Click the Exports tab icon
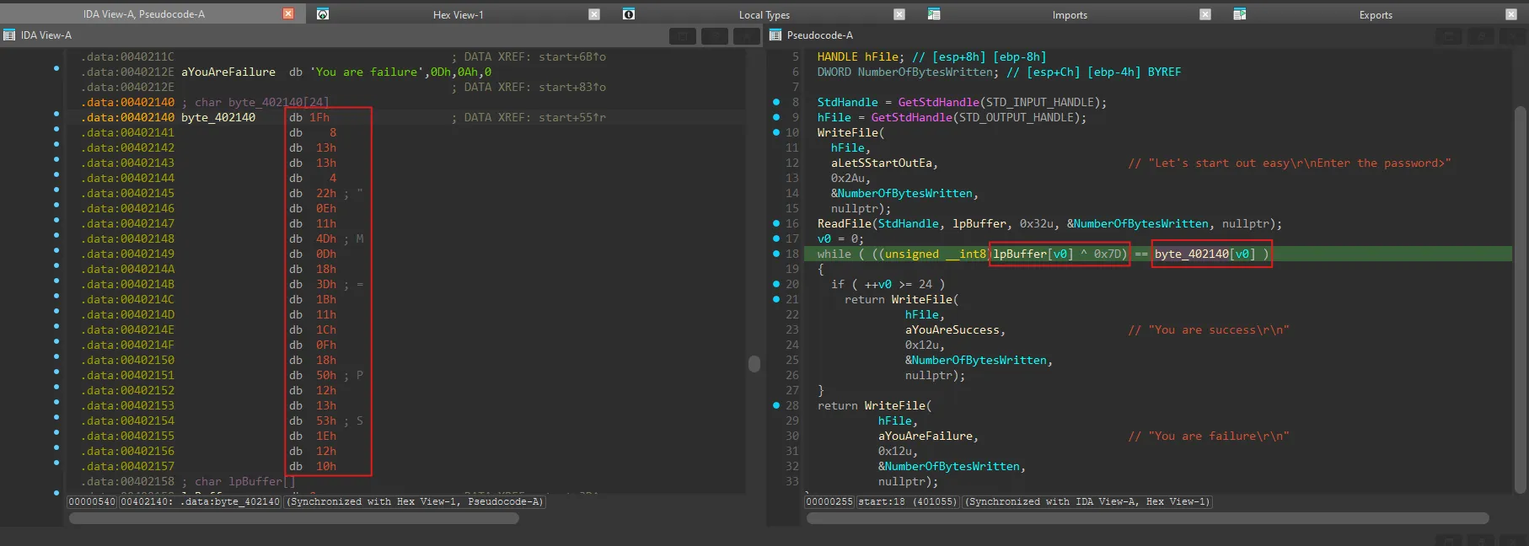This screenshot has height=546, width=1529. point(1239,14)
